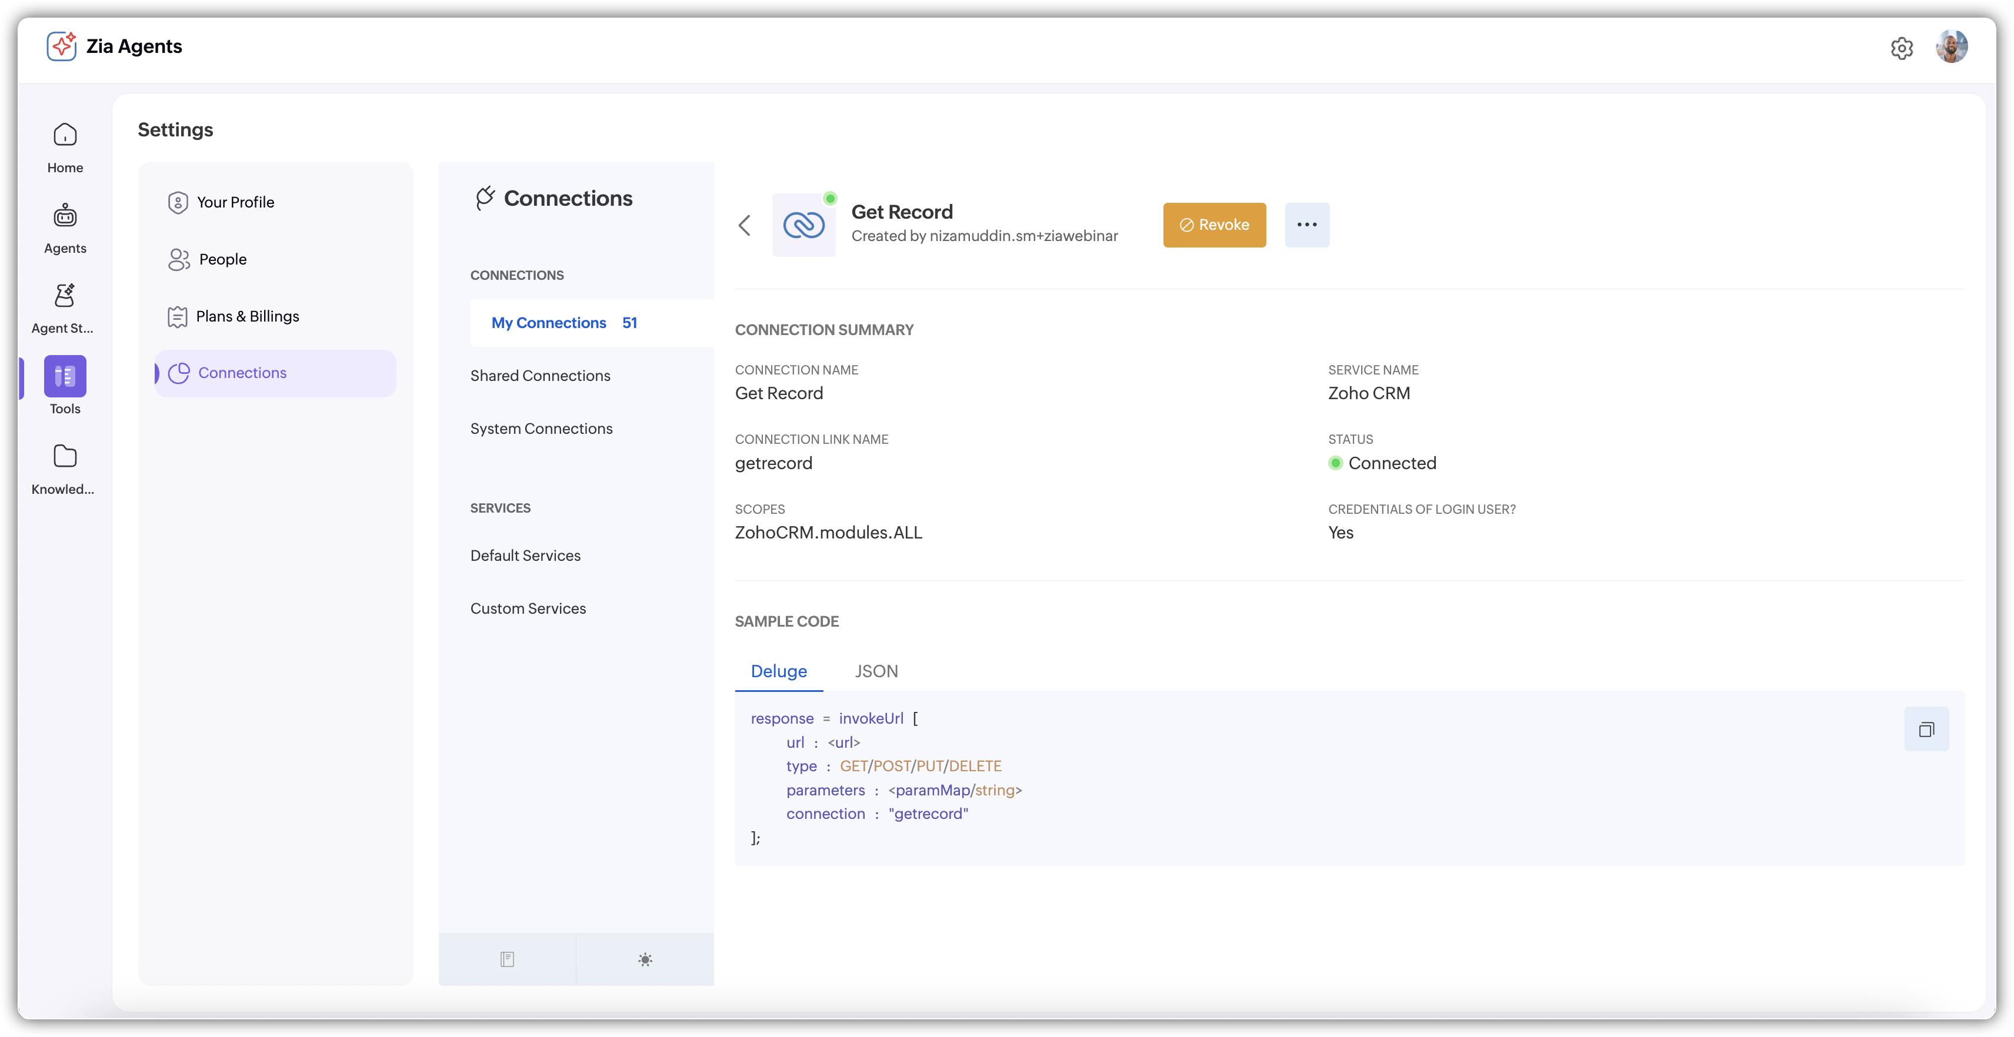2014x1037 pixels.
Task: Open the Knowledge folder icon
Action: pos(65,456)
